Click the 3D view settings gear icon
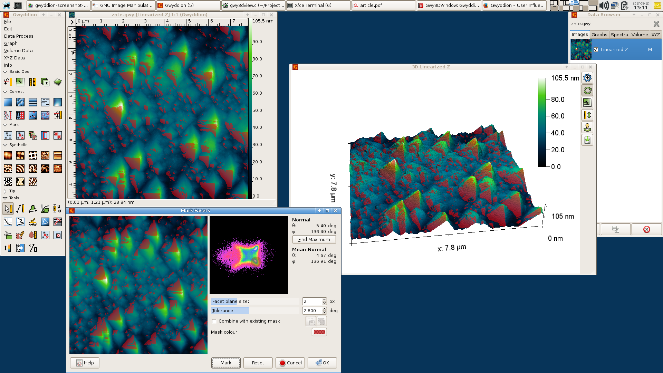Screen dimensions: 663x373 tap(587, 78)
